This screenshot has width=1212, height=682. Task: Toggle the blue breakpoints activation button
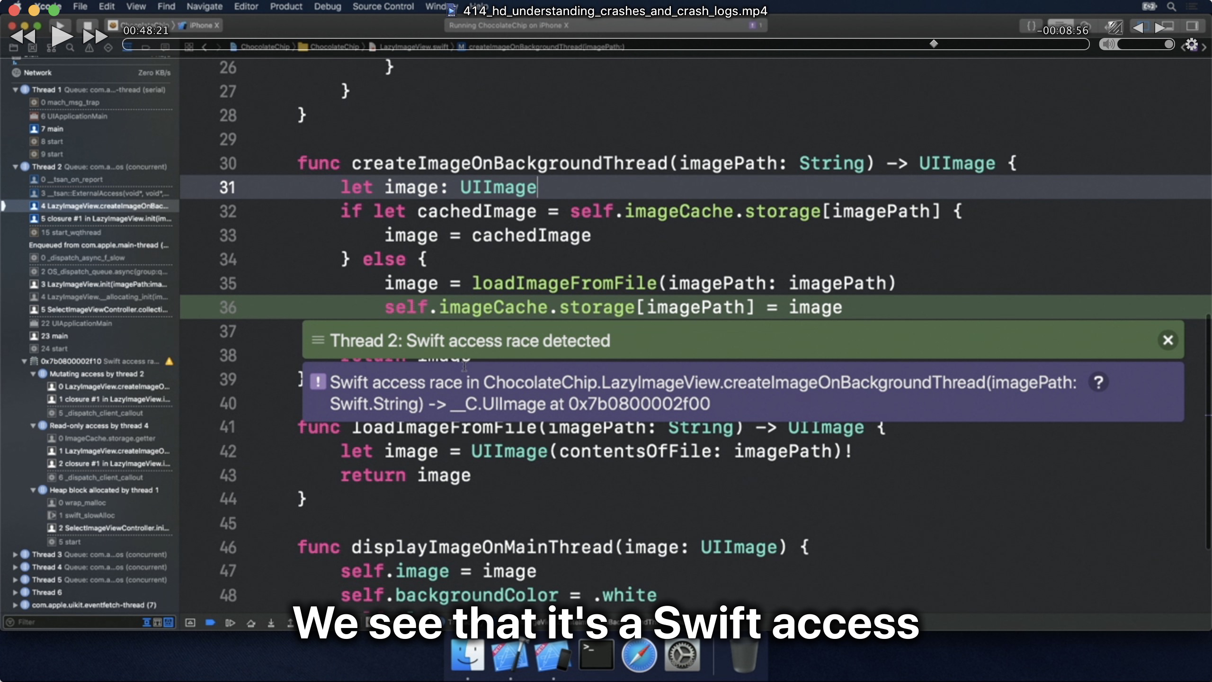pyautogui.click(x=210, y=623)
